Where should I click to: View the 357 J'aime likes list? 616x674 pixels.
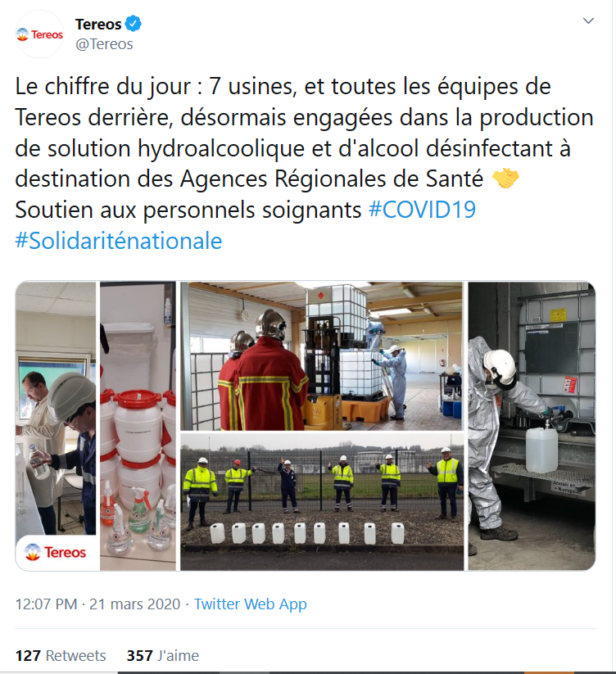pos(162,655)
